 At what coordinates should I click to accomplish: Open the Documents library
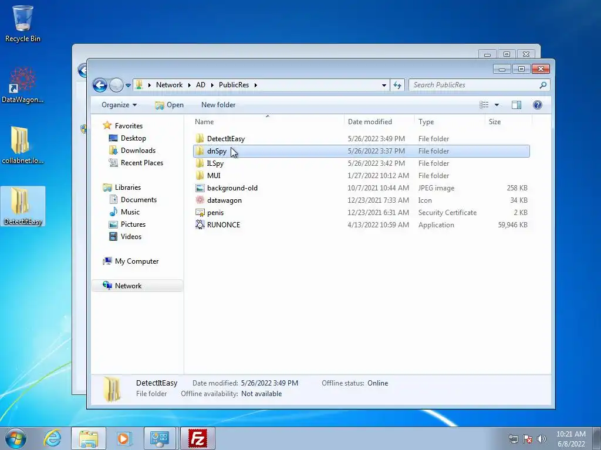tap(133, 199)
